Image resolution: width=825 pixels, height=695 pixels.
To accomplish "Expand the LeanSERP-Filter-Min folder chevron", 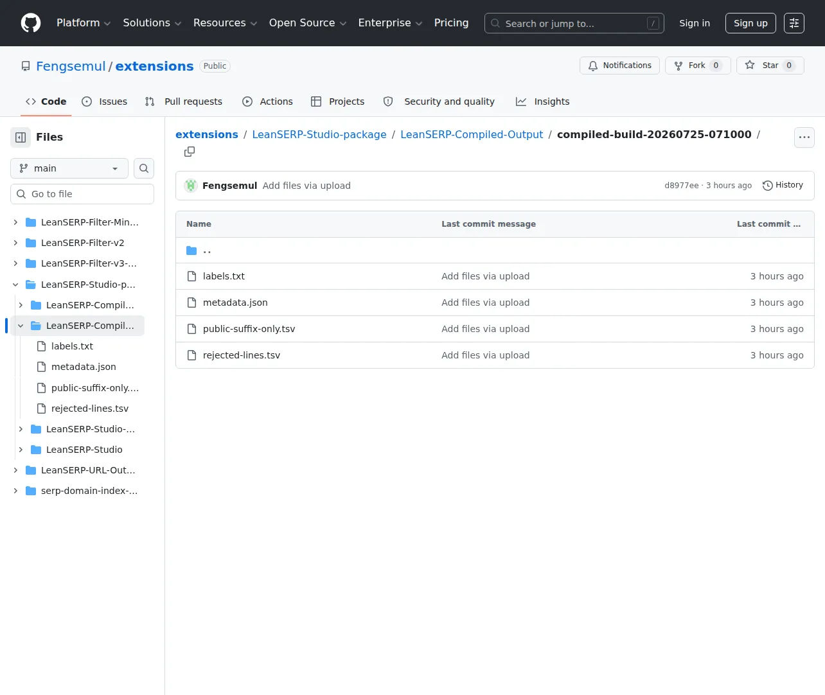I will click(15, 222).
